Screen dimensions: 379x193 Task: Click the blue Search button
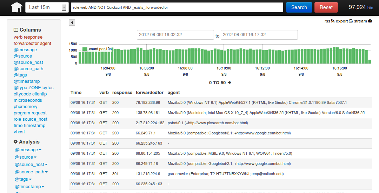pyautogui.click(x=299, y=7)
